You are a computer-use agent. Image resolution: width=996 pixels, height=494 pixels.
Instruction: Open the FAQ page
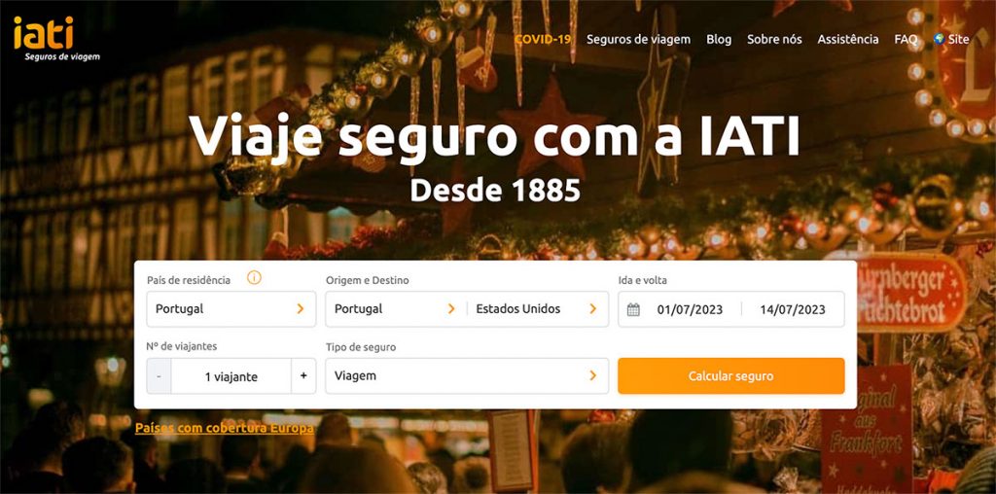906,39
